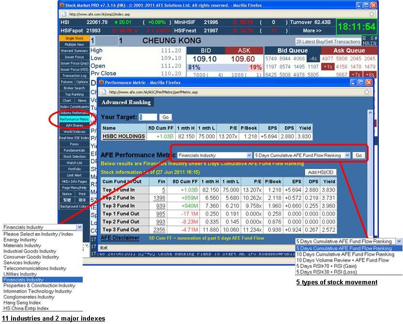Open Real-time SSE Index in sidebar

pyautogui.click(x=75, y=138)
